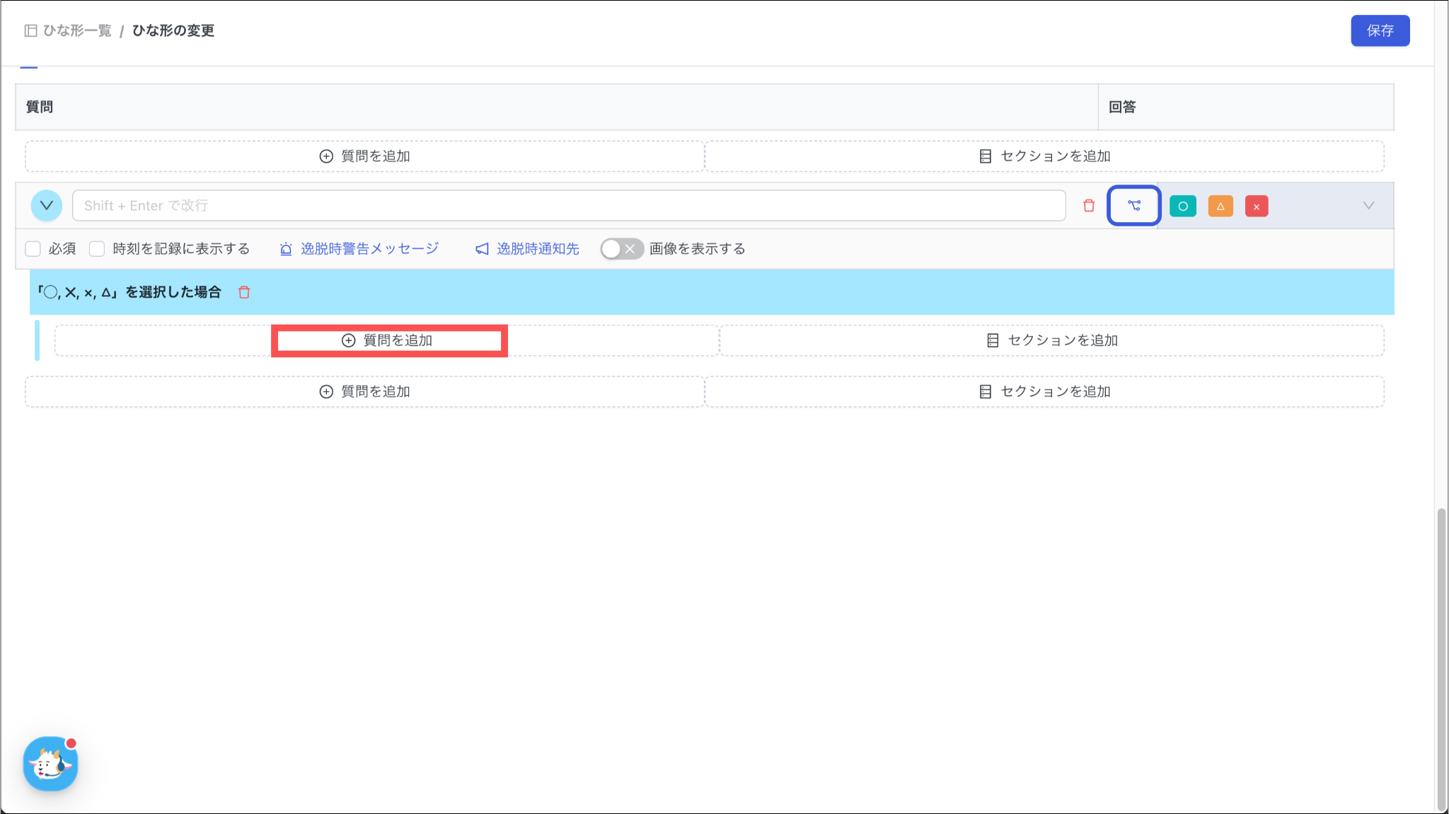1449x814 pixels.
Task: Click the question text field
Action: point(568,206)
